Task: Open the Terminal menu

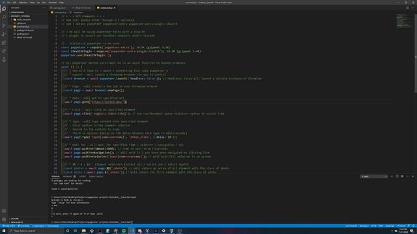Action: [x=53, y=3]
